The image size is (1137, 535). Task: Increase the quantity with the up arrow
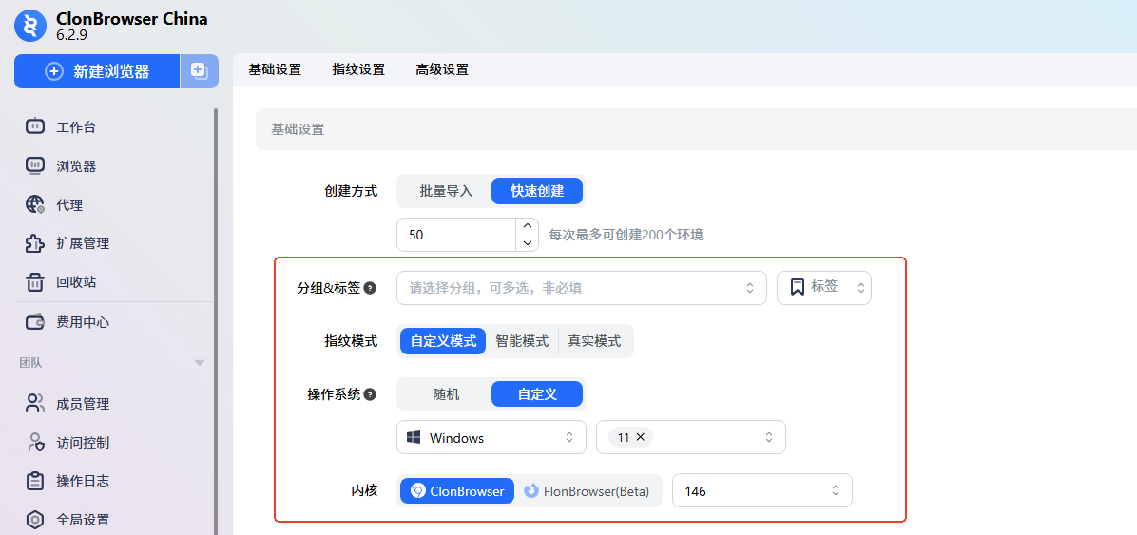pyautogui.click(x=528, y=226)
